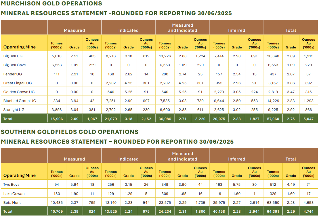
Task: Click Beta Hunt total tonnes value 63,550
Action: [x=273, y=203]
